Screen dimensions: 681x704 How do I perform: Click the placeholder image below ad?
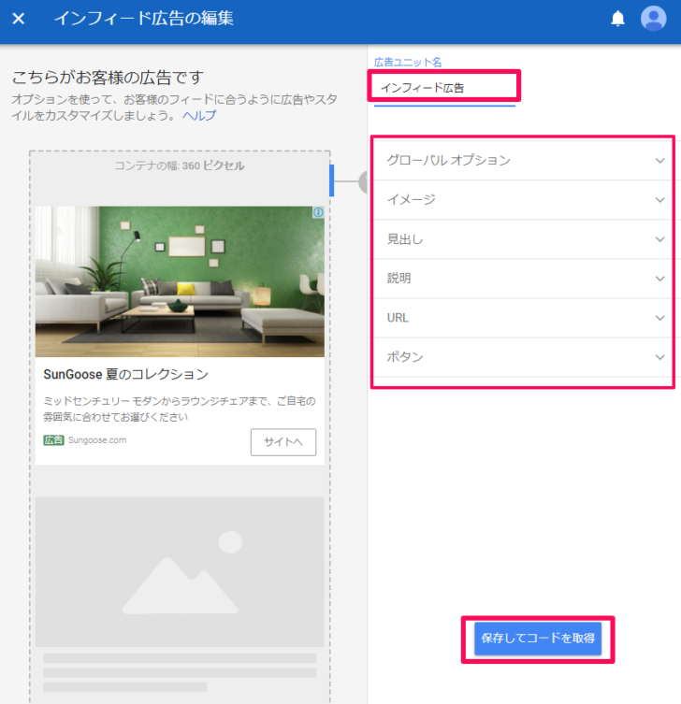click(180, 571)
